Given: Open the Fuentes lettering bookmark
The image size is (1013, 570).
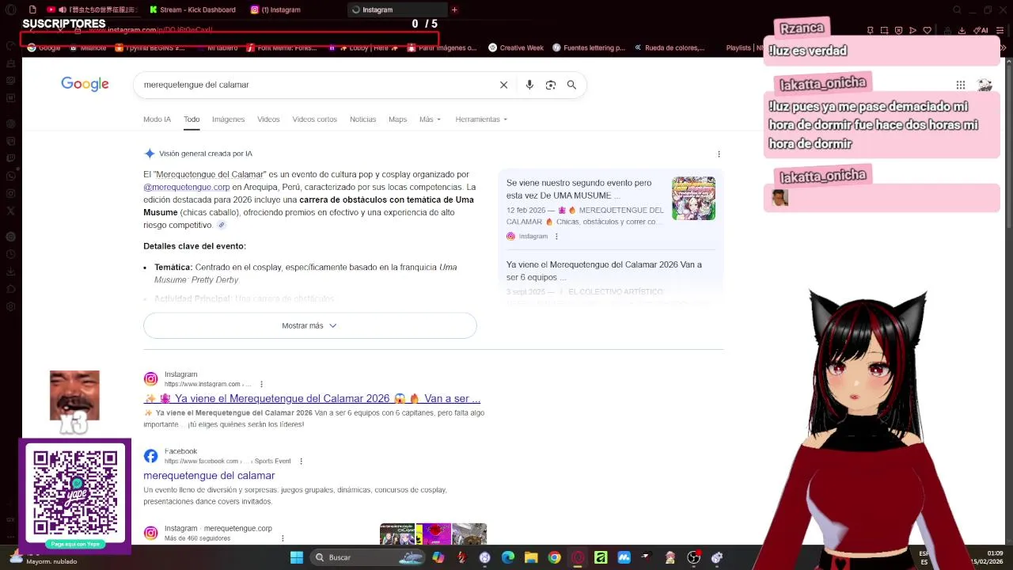Looking at the screenshot, I should (588, 47).
